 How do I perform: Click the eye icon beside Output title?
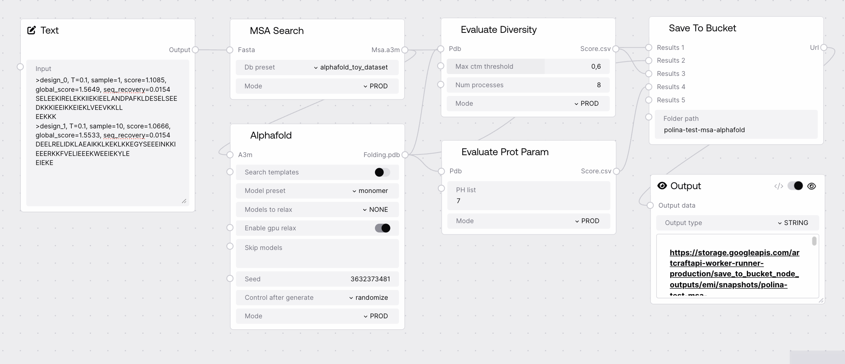(662, 186)
